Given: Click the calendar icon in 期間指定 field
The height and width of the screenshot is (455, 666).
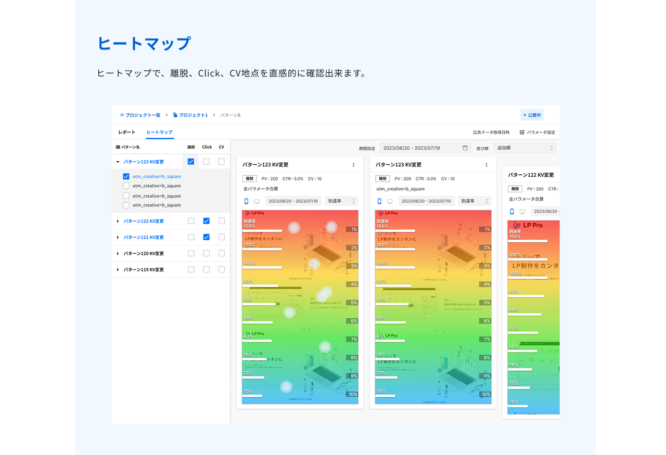Looking at the screenshot, I should tap(465, 148).
